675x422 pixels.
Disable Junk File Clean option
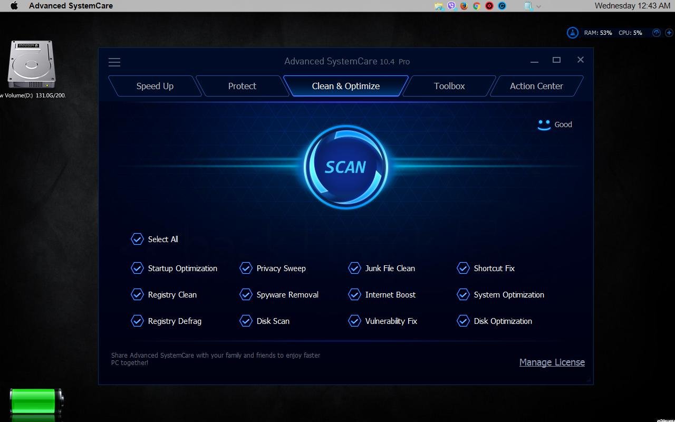tap(354, 268)
